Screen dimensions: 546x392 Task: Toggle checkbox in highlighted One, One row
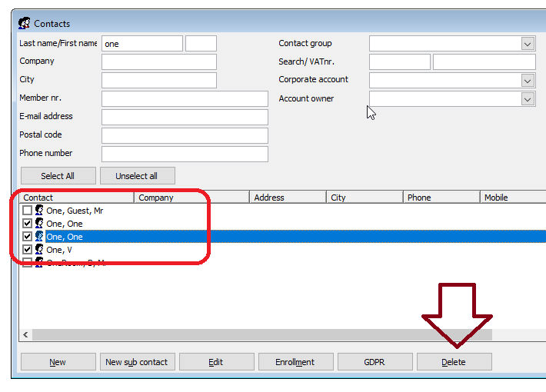click(x=28, y=237)
